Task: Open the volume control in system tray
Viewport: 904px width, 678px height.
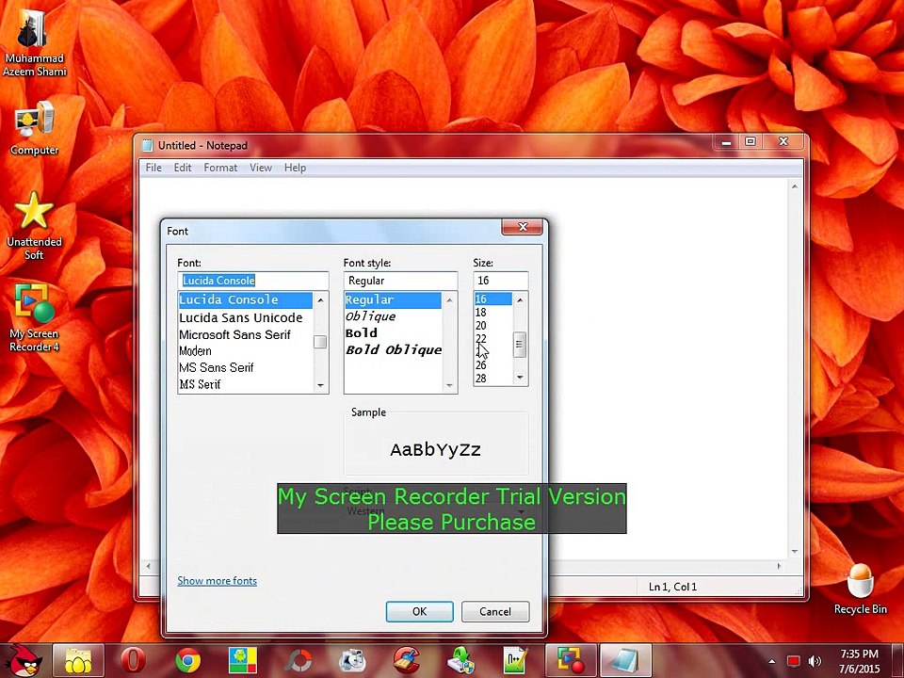Action: (x=815, y=661)
